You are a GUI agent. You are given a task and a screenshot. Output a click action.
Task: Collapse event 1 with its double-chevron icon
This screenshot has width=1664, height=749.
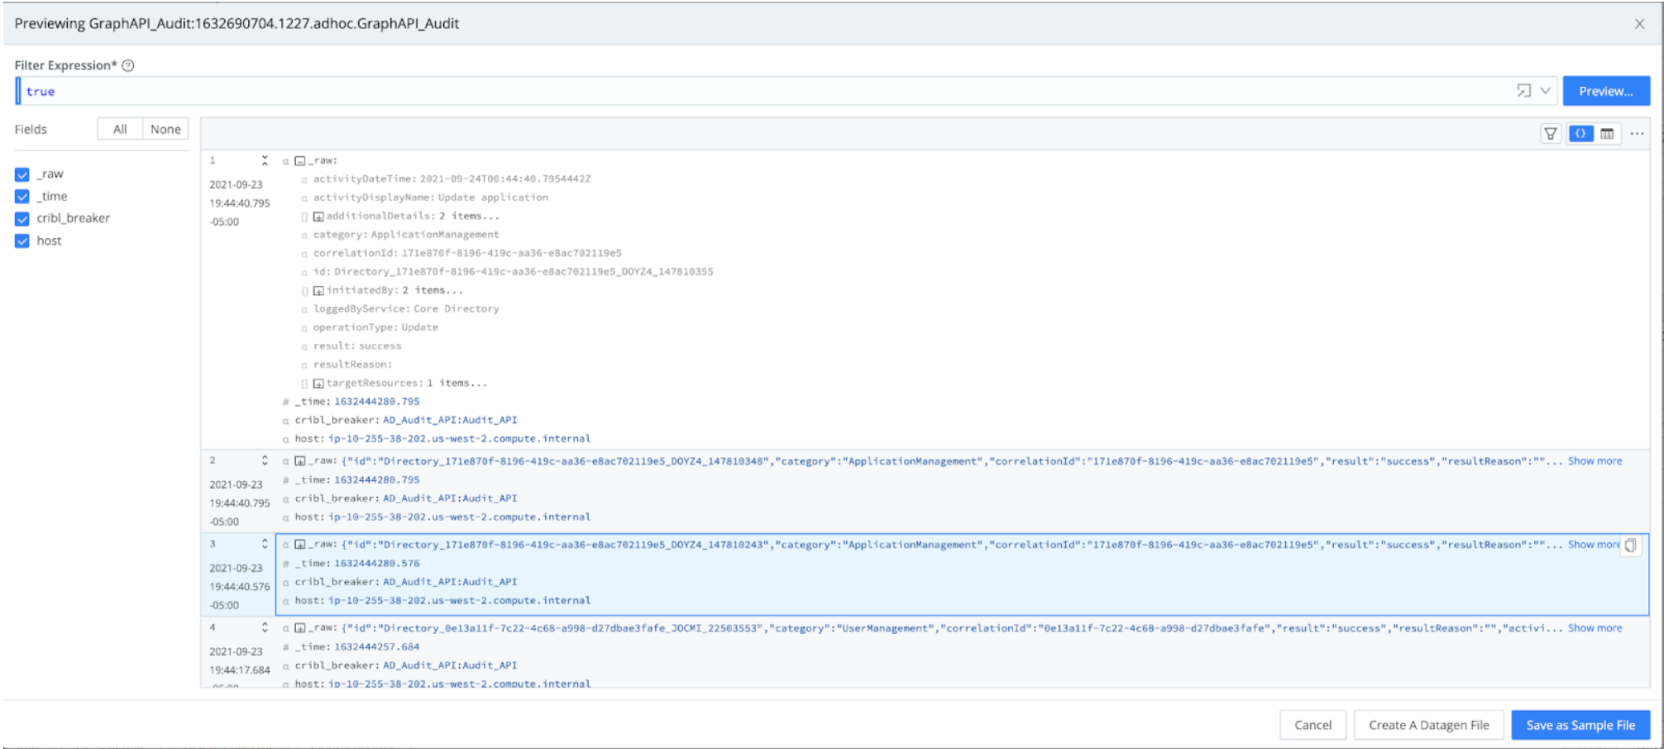click(263, 160)
